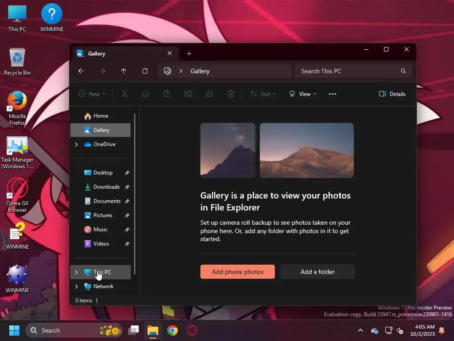Image resolution: width=454 pixels, height=341 pixels.
Task: Launch Opera from taskbar
Action: point(192,330)
